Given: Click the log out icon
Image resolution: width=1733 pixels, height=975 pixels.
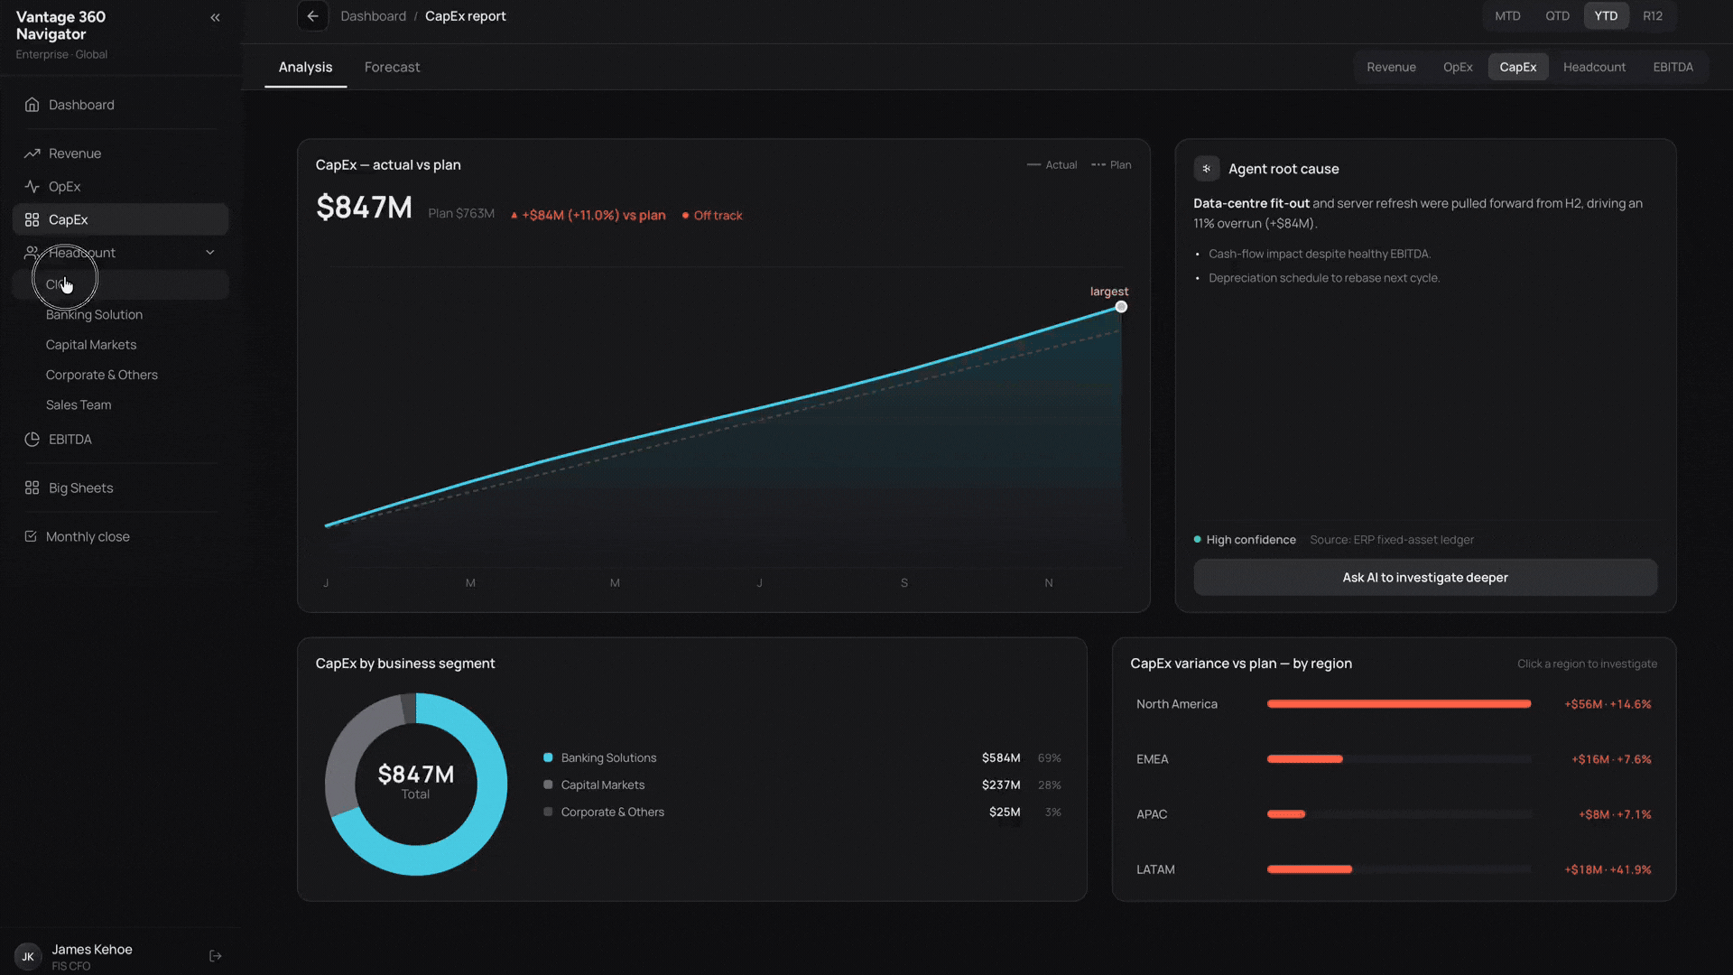Looking at the screenshot, I should (x=215, y=956).
